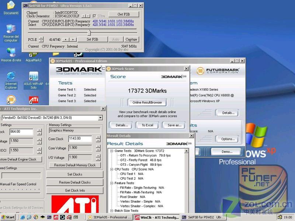The height and width of the screenshot is (221, 295).
Task: Click the 3DMark Score dialog title icon
Action: 108,69
